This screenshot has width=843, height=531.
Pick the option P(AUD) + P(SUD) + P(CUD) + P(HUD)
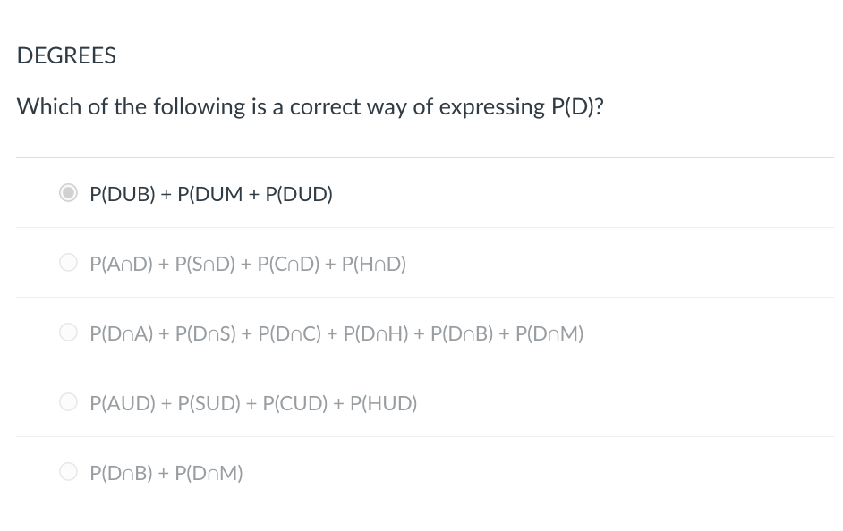point(253,403)
